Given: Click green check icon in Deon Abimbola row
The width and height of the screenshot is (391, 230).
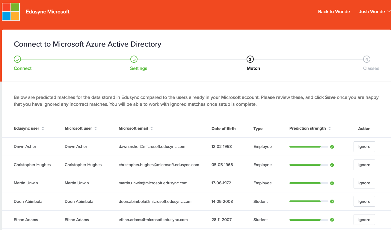Looking at the screenshot, I should (x=332, y=202).
